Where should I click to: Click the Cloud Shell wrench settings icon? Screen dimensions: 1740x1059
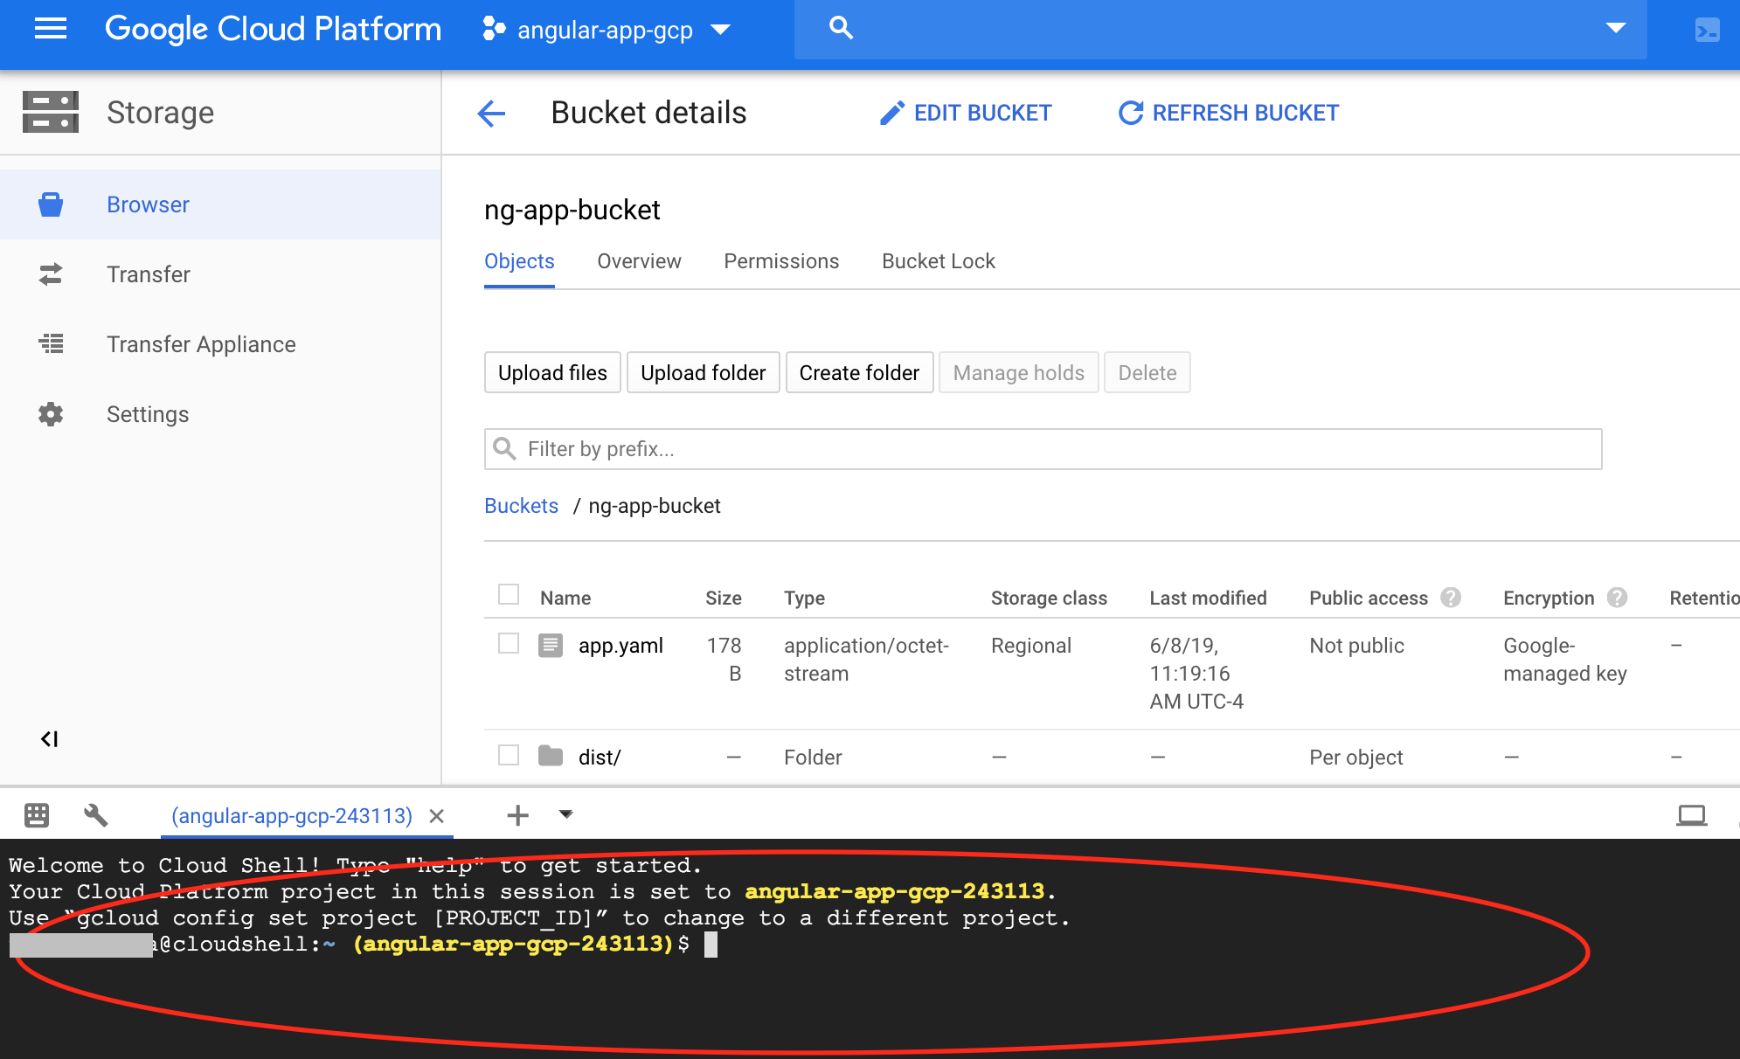[95, 815]
